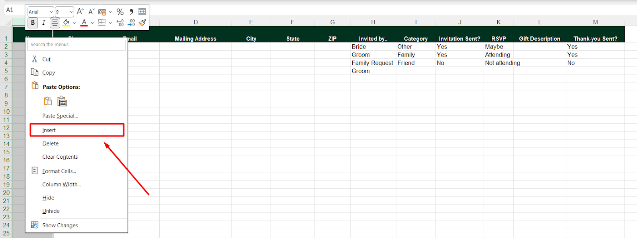
Task: Expand font color dropdown arrow
Action: (92, 23)
